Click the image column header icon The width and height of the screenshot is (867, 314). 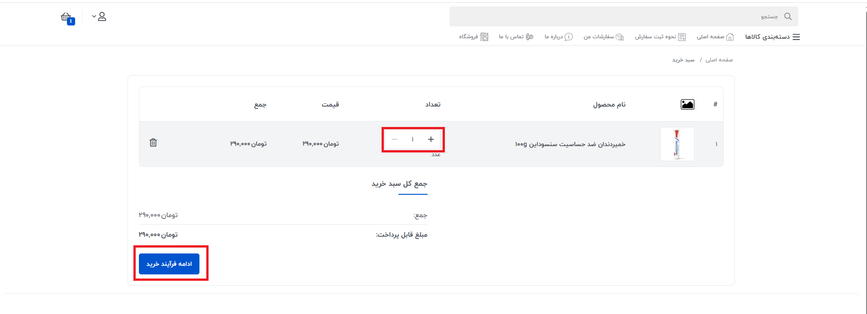(x=687, y=105)
